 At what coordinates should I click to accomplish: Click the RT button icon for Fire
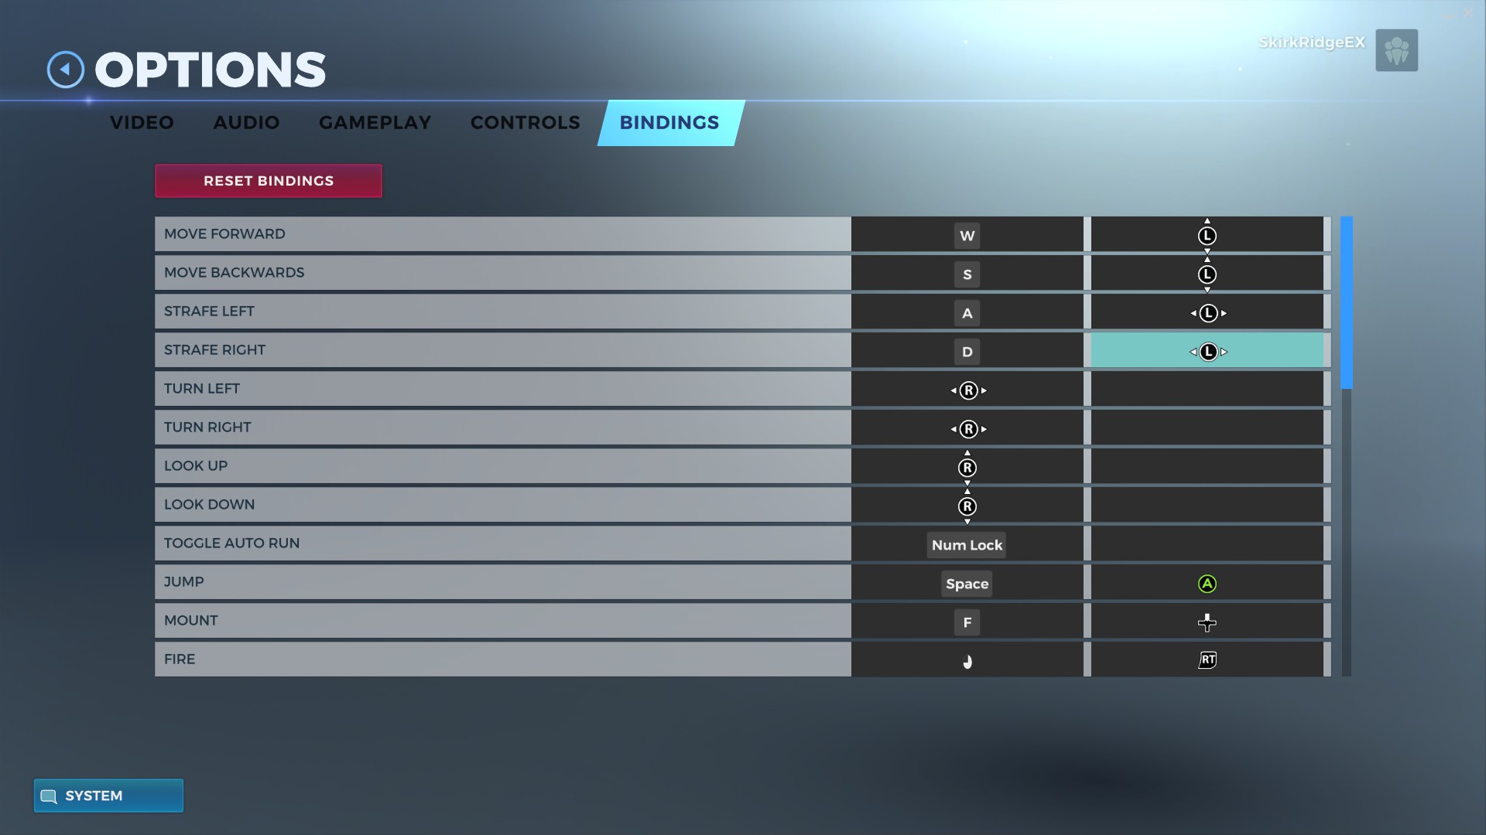coord(1207,659)
